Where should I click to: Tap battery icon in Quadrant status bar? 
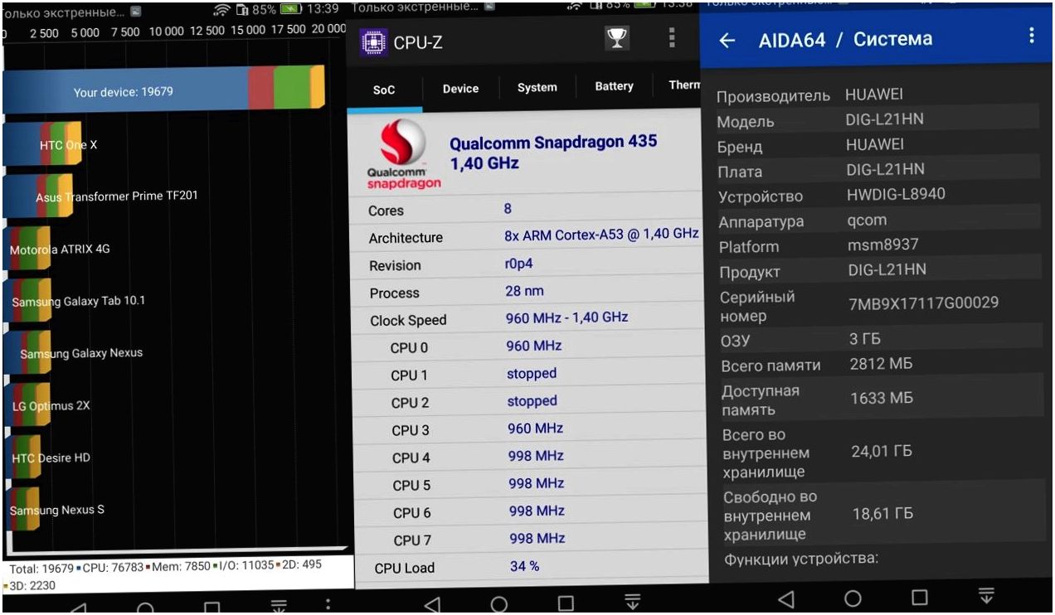(x=290, y=10)
